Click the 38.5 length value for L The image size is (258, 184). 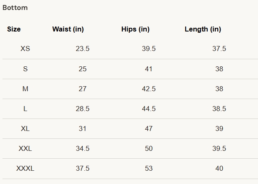(x=219, y=109)
